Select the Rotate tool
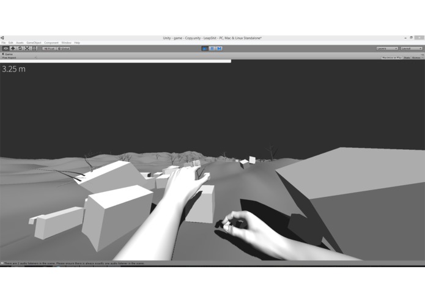Viewport: 425px width, 302px height. click(20, 48)
